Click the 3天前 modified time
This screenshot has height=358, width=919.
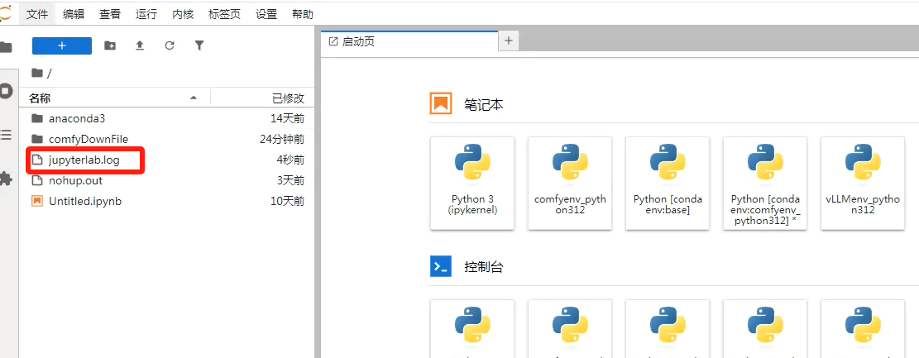(290, 180)
